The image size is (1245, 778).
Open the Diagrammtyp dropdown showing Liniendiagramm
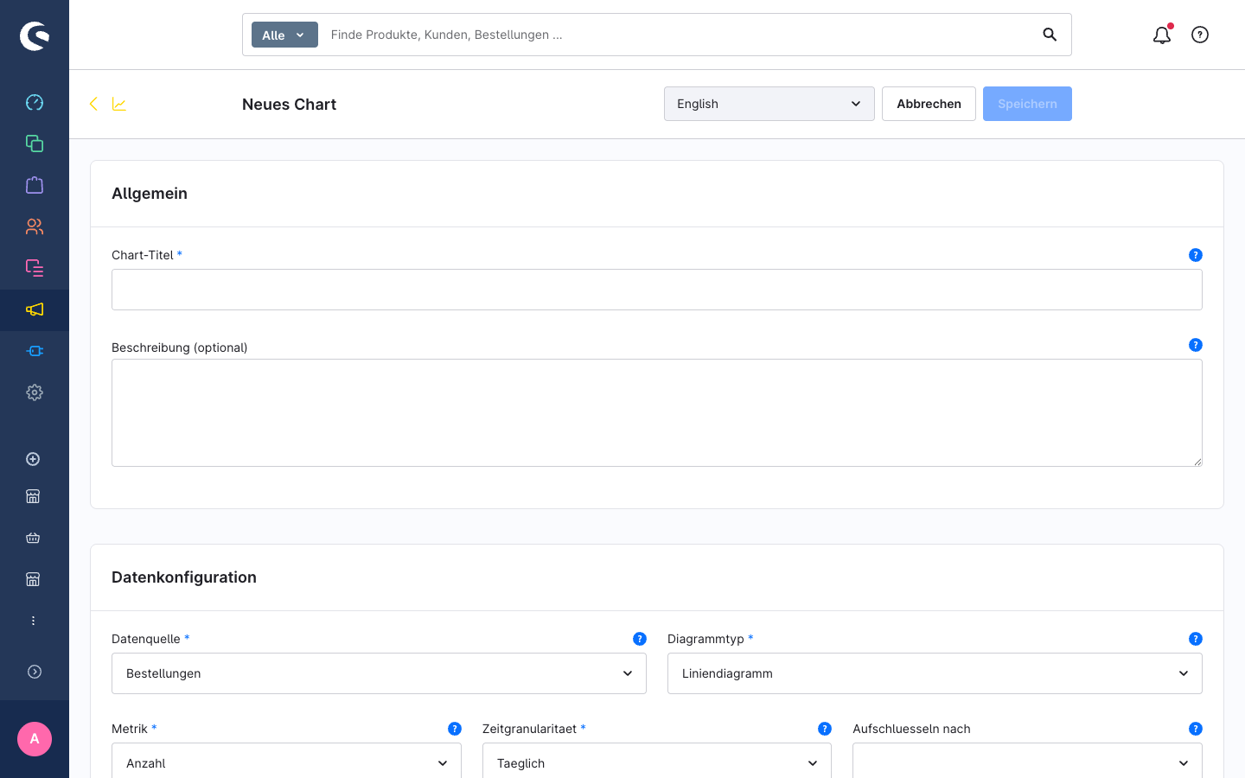(935, 673)
